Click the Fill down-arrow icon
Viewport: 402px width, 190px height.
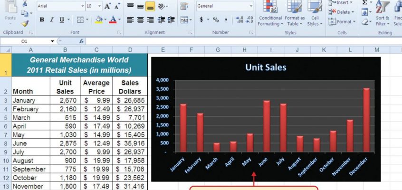[364, 12]
